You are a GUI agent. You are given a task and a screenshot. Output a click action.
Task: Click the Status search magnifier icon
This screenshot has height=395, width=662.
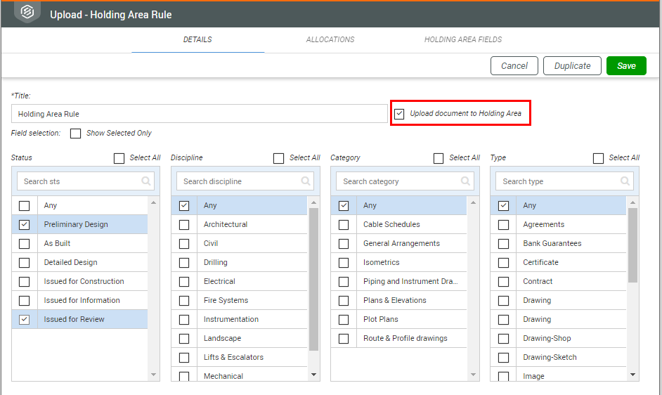click(146, 181)
